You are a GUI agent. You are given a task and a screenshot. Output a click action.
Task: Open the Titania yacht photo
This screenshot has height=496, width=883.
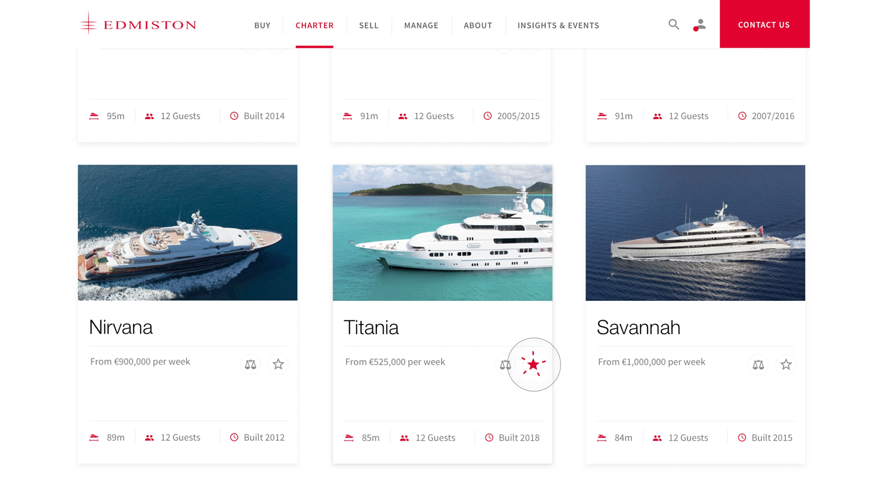(442, 233)
